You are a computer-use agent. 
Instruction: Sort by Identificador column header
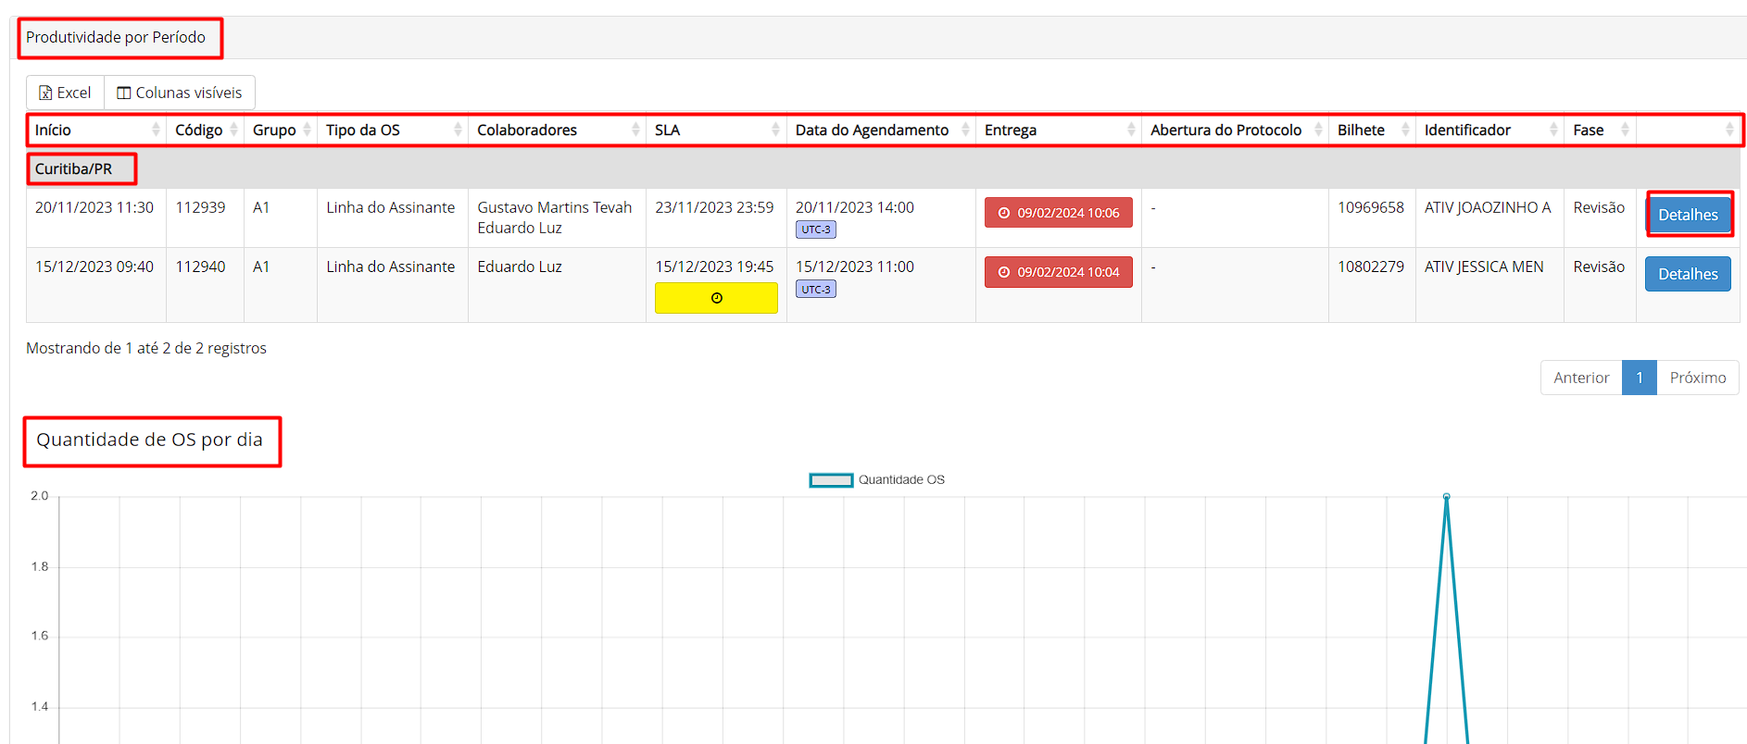click(x=1489, y=130)
